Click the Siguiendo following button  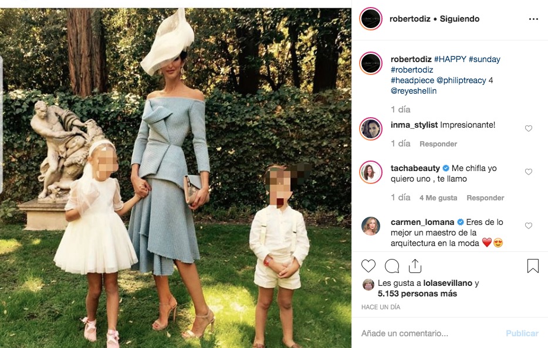pos(459,19)
